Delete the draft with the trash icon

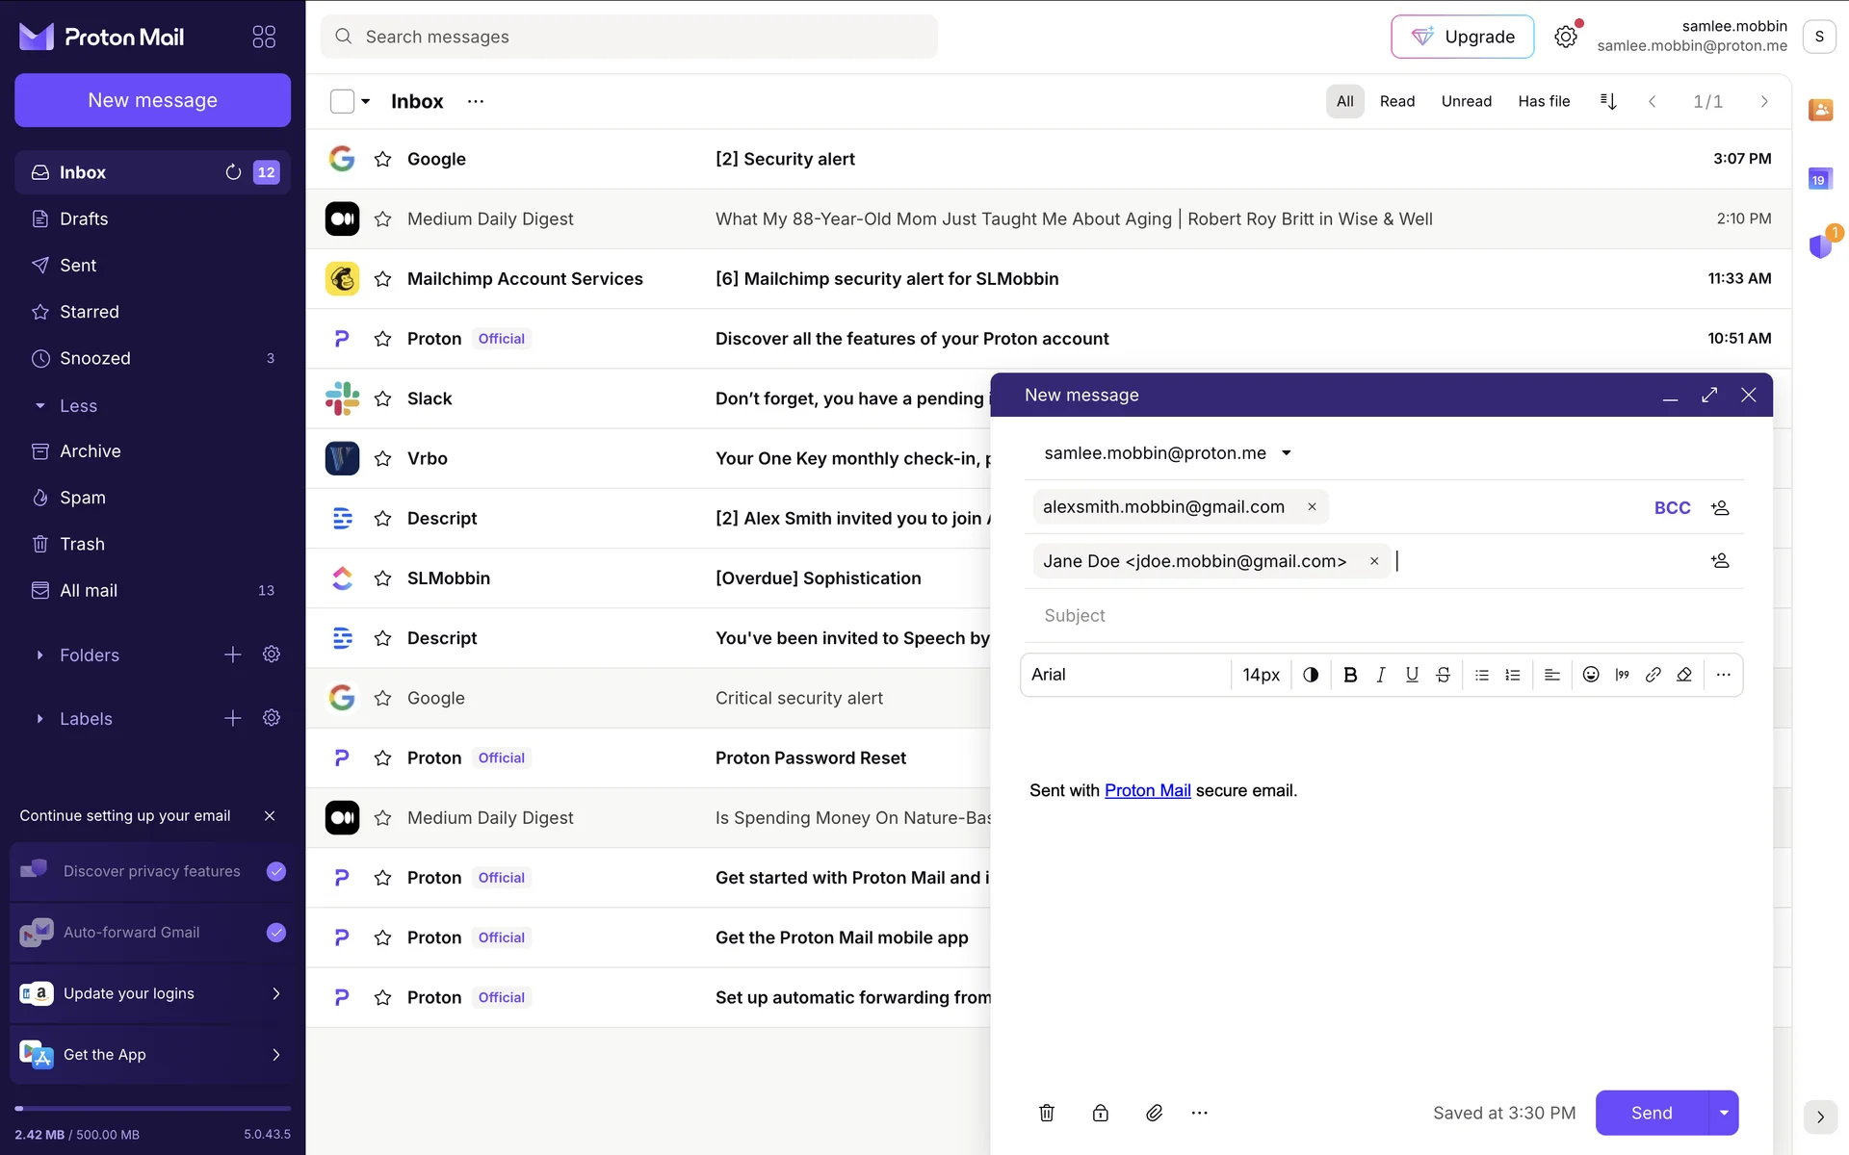1047,1113
